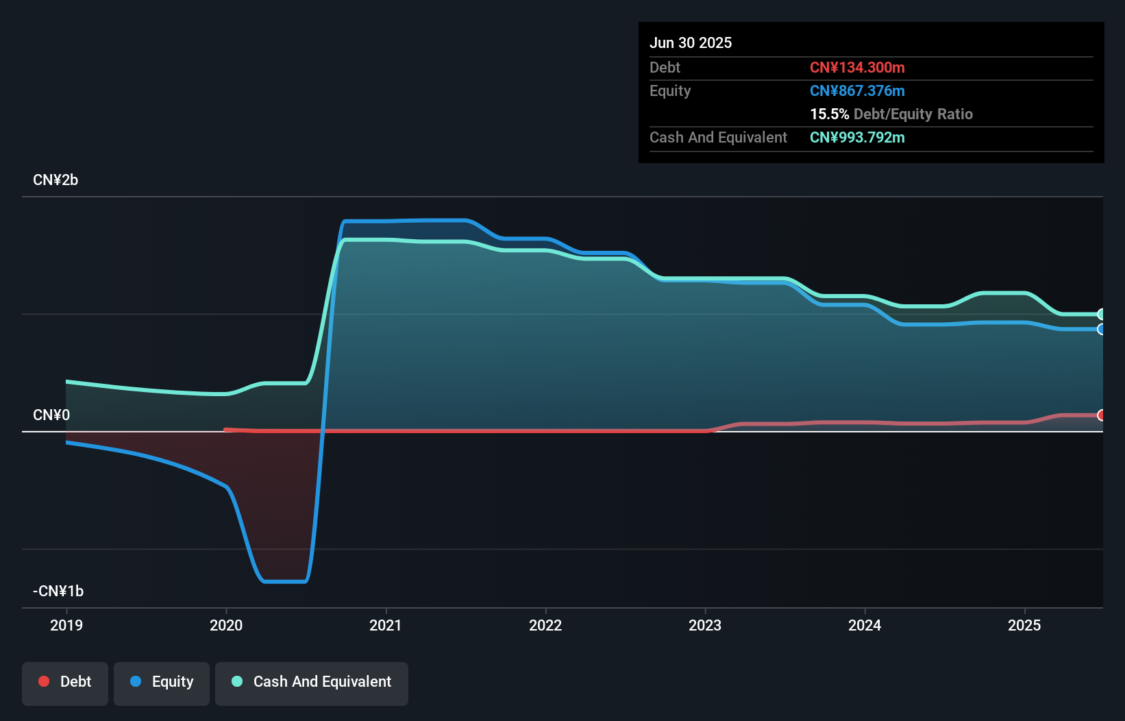Select the Debt endpoint marker on the chart
The width and height of the screenshot is (1125, 721).
[x=1102, y=415]
